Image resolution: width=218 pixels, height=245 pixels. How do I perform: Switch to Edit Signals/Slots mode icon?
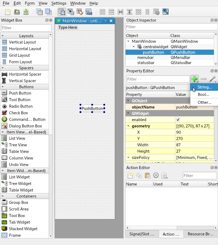point(71,12)
